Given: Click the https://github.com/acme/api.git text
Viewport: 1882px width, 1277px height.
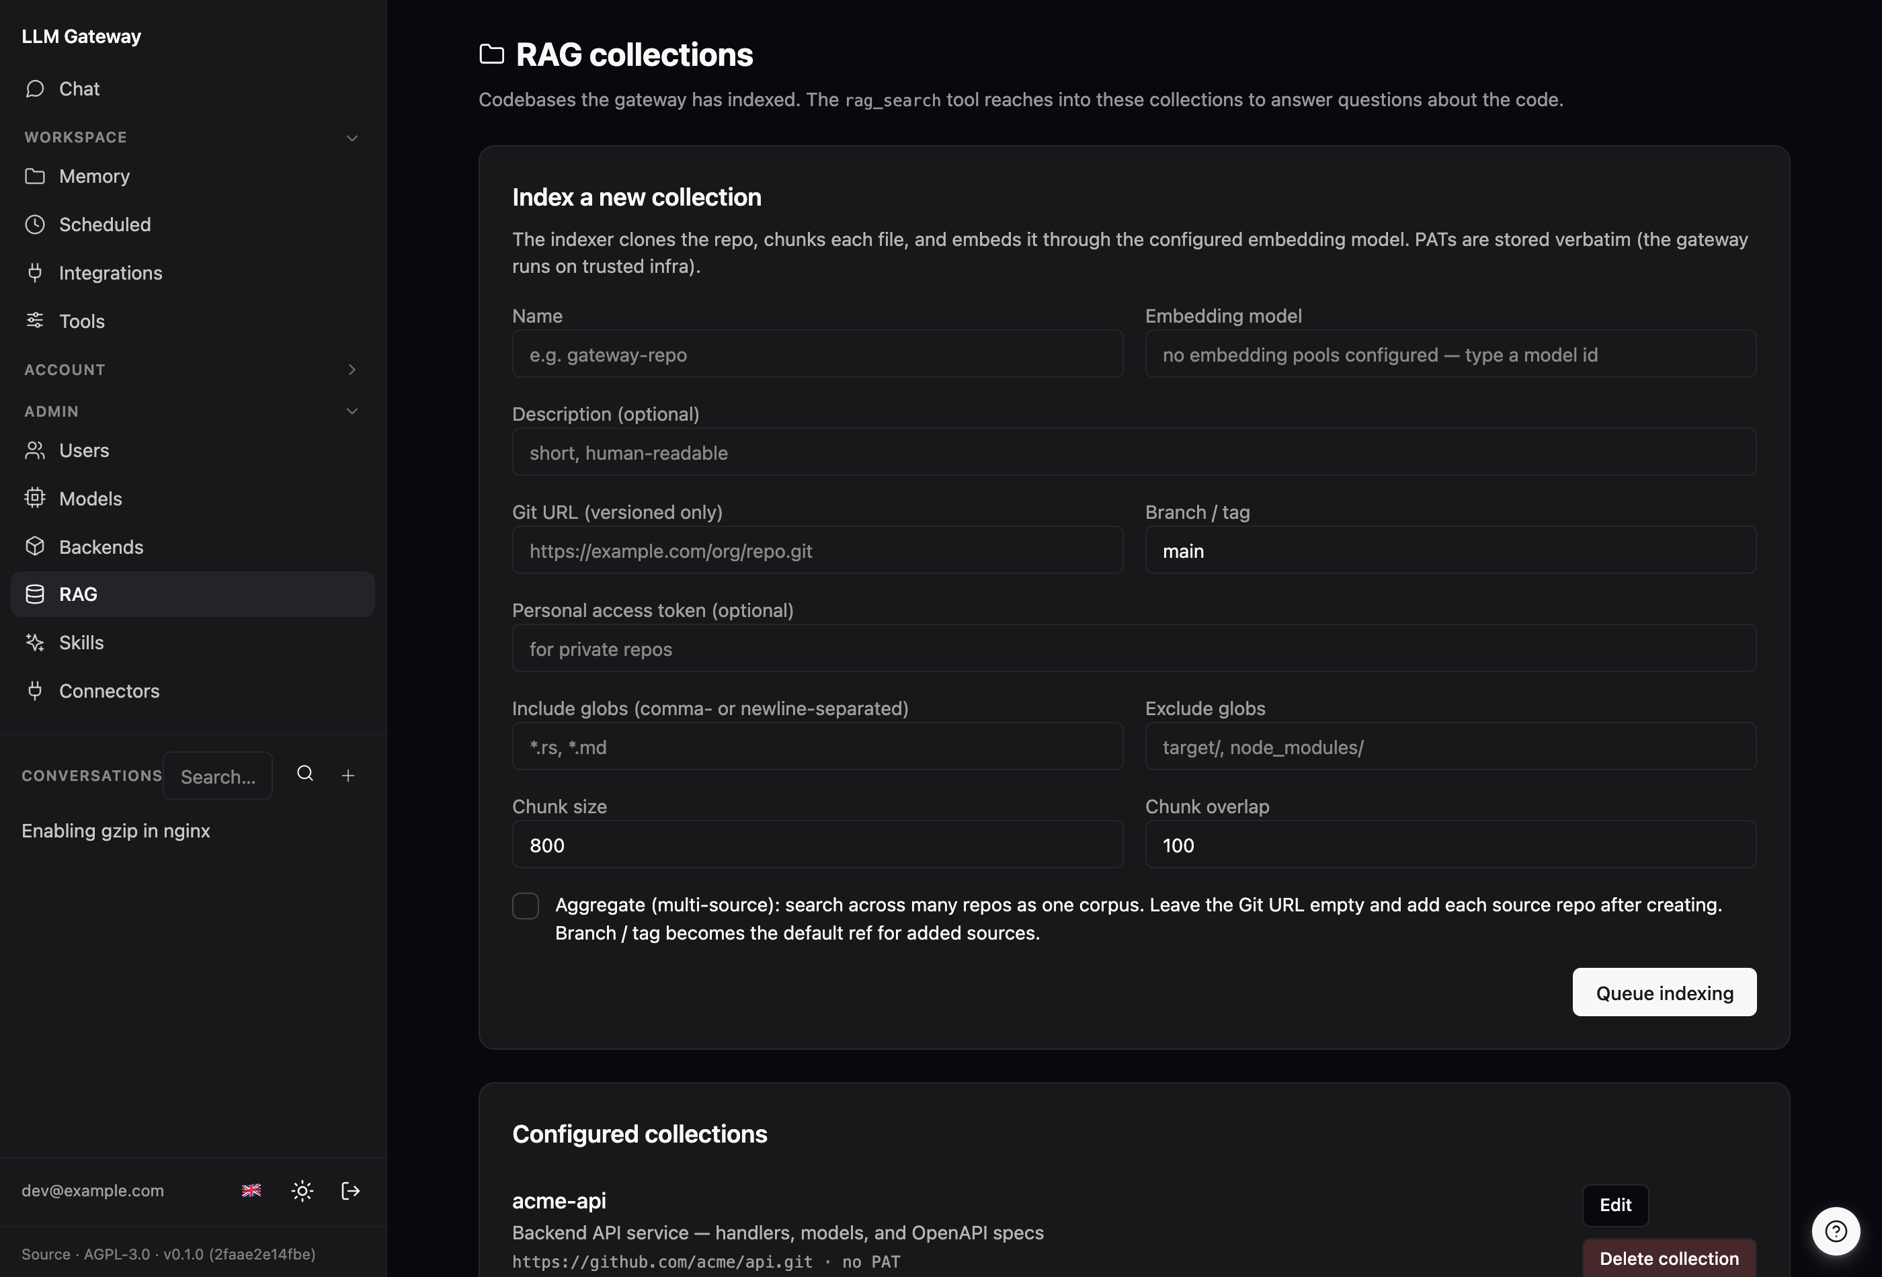Looking at the screenshot, I should pos(663,1262).
